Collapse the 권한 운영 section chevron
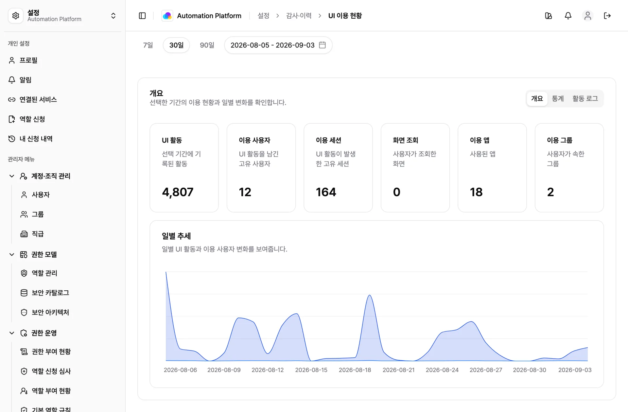628x412 pixels. tap(12, 333)
